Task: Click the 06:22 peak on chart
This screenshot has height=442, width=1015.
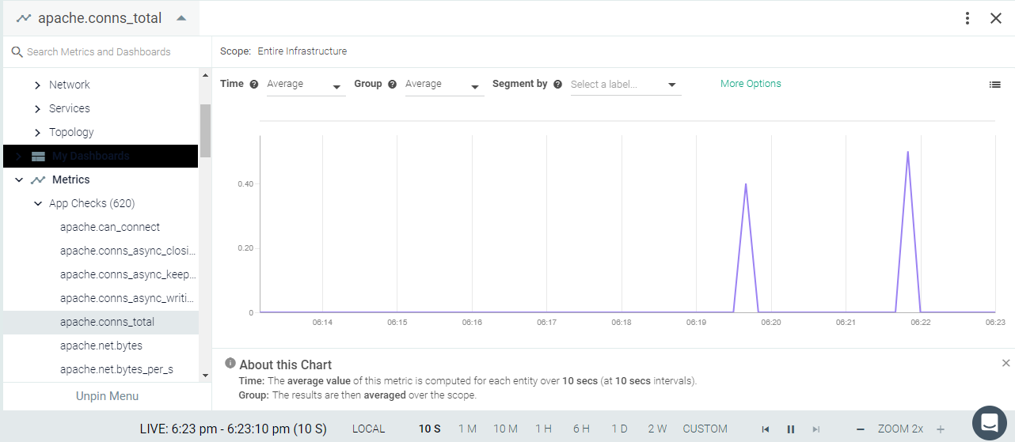Action: click(x=907, y=152)
